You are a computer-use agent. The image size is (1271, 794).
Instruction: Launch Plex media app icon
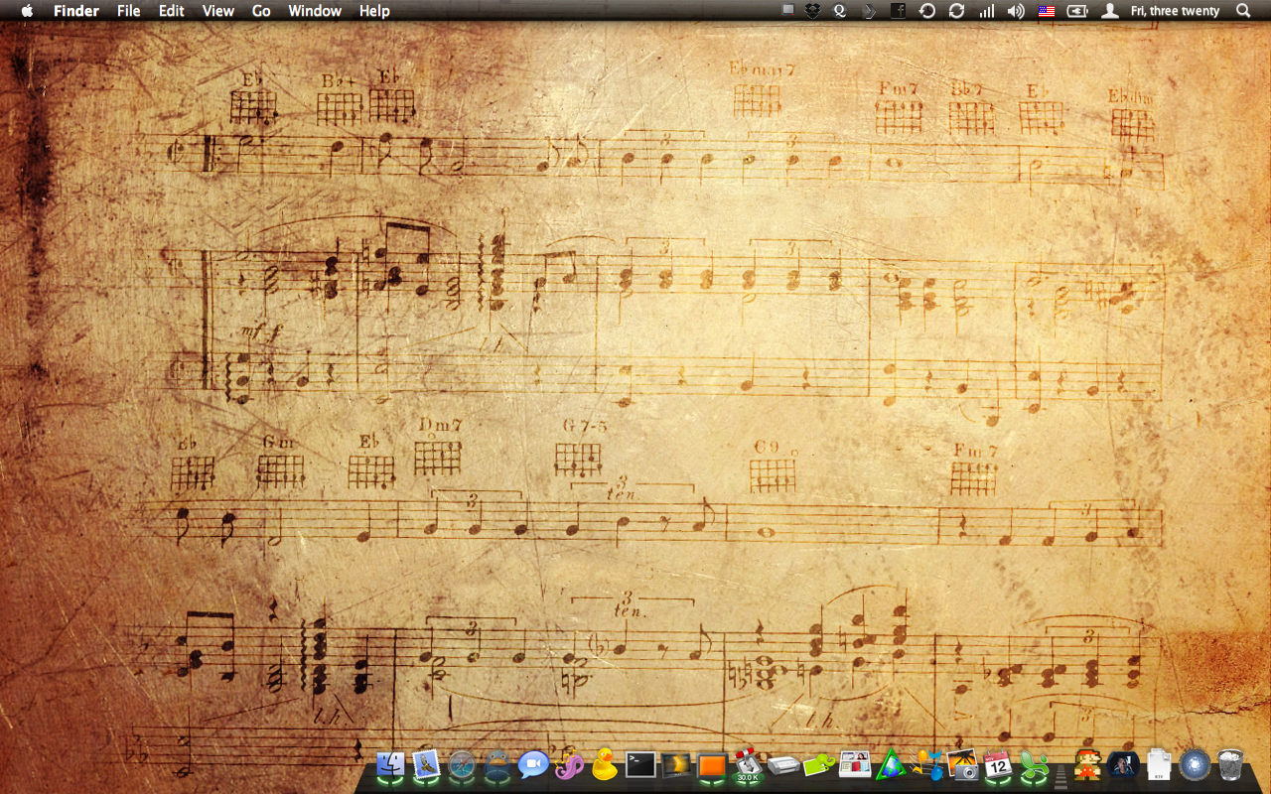[x=676, y=765]
